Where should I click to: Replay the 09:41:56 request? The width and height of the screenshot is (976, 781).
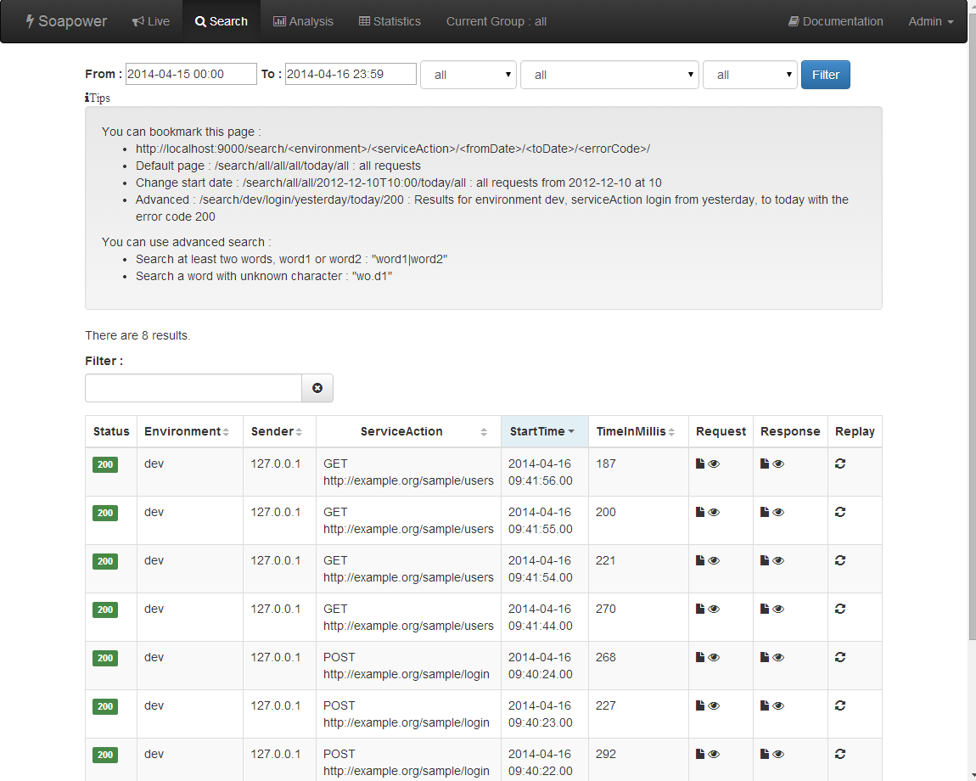click(840, 464)
